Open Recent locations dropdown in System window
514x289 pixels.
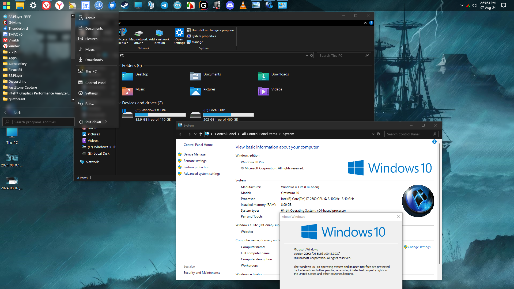[195, 134]
